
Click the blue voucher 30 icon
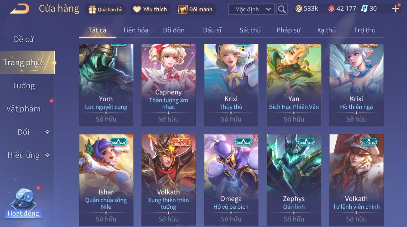point(364,9)
